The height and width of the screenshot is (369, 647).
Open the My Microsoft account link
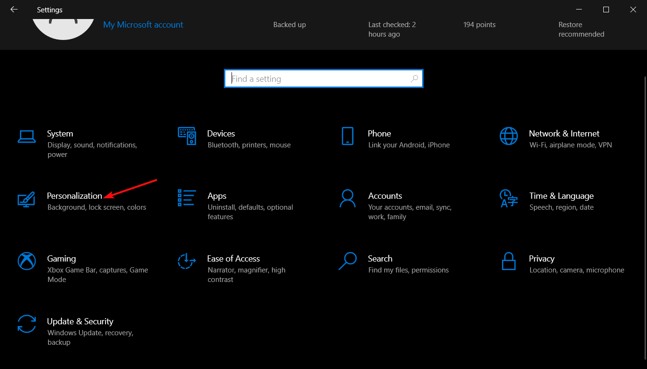[143, 25]
